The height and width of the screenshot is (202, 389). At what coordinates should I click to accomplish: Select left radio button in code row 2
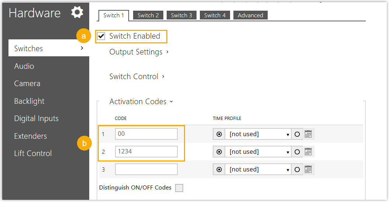pos(219,152)
